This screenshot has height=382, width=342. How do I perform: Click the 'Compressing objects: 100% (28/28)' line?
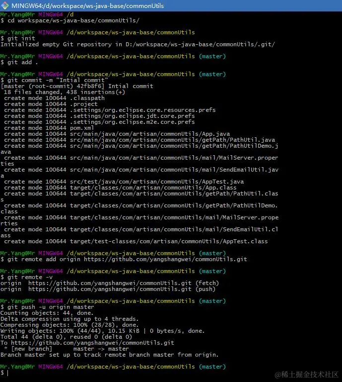[x=69, y=325]
